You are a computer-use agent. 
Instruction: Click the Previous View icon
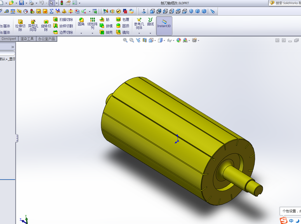point(138,40)
